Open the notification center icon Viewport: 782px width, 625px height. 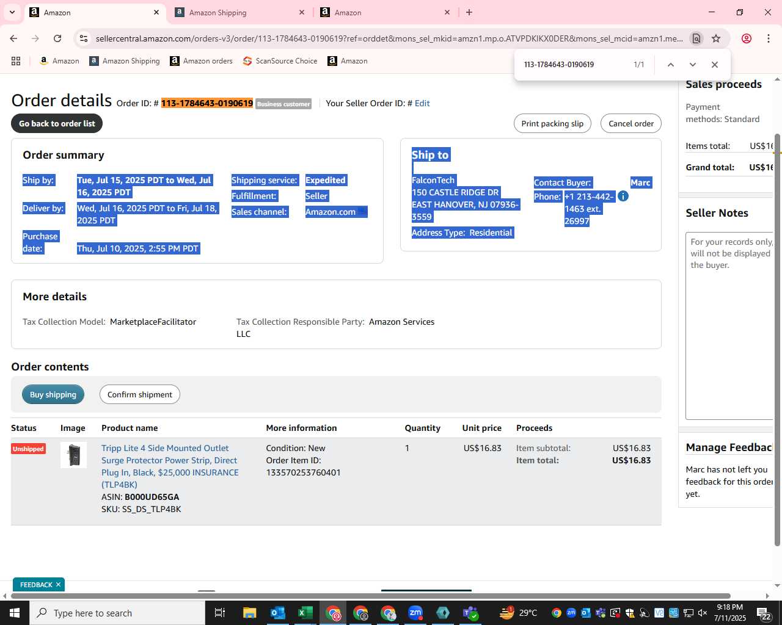[x=764, y=613]
